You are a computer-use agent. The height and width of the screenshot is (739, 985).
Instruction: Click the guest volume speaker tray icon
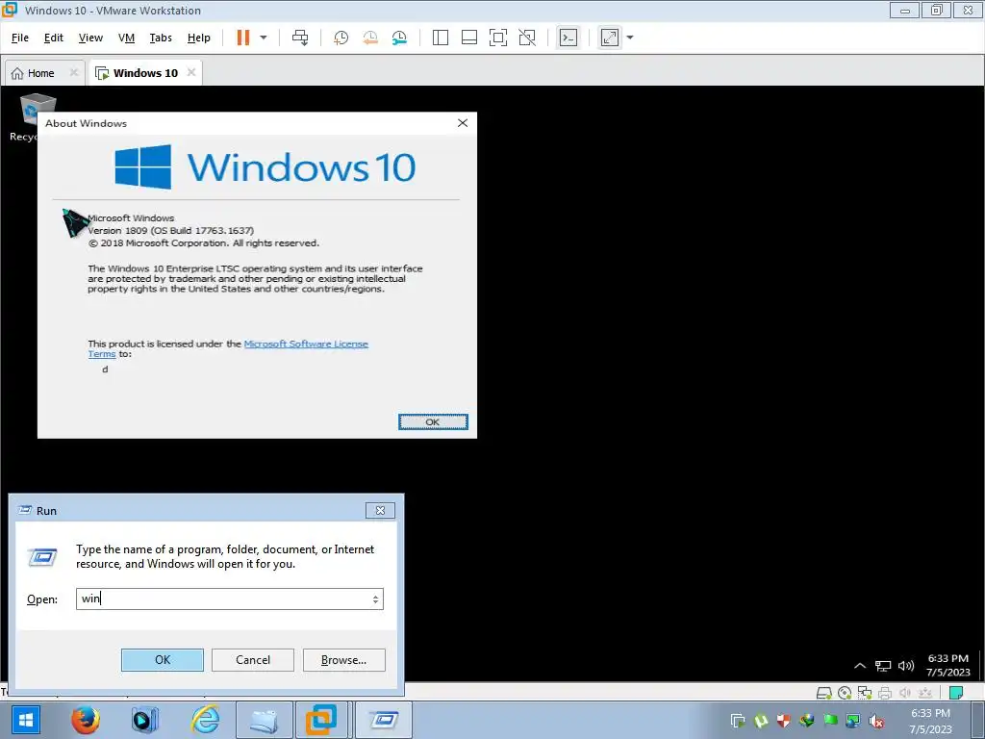pos(906,666)
